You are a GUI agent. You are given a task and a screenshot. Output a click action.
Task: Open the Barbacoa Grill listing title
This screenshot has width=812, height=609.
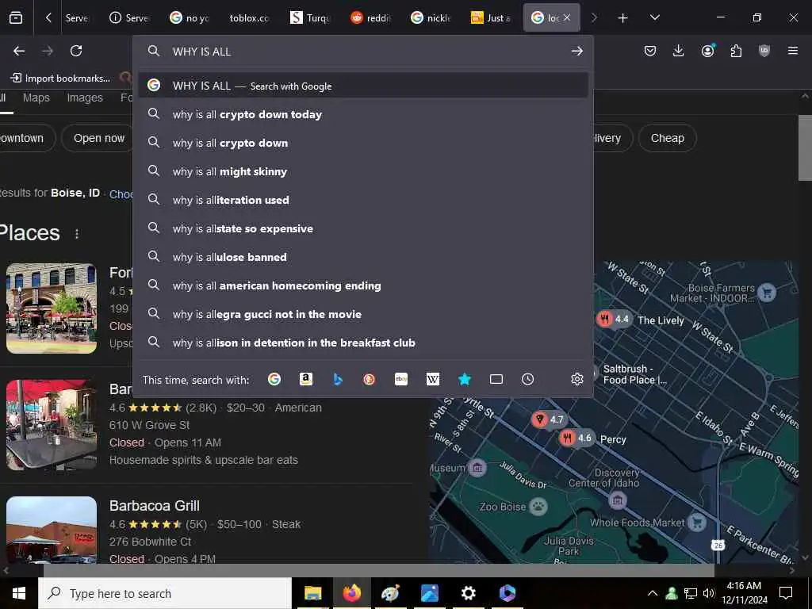coord(155,505)
